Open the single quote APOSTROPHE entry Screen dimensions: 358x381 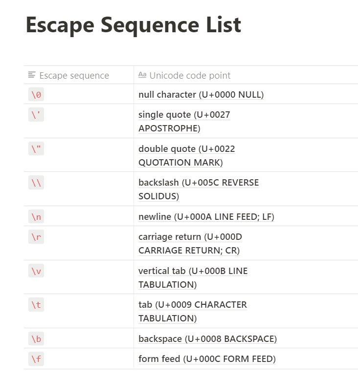[184, 121]
